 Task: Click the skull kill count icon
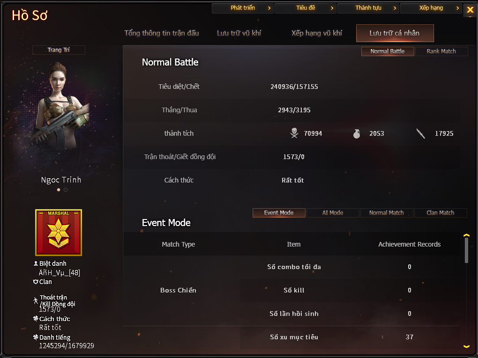click(294, 133)
